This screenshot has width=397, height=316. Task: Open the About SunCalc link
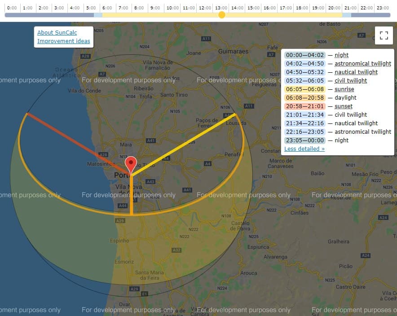(57, 32)
